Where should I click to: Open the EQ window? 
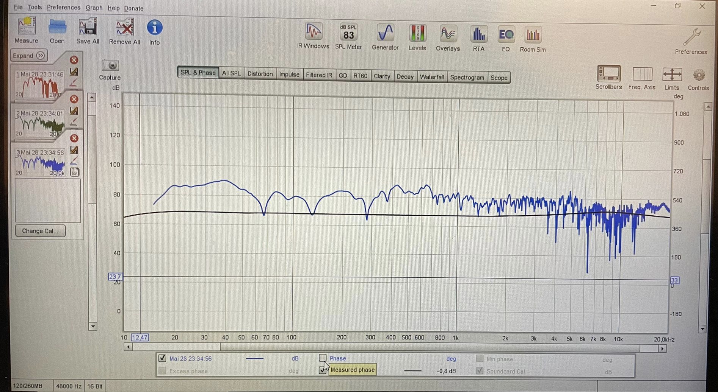tap(506, 35)
